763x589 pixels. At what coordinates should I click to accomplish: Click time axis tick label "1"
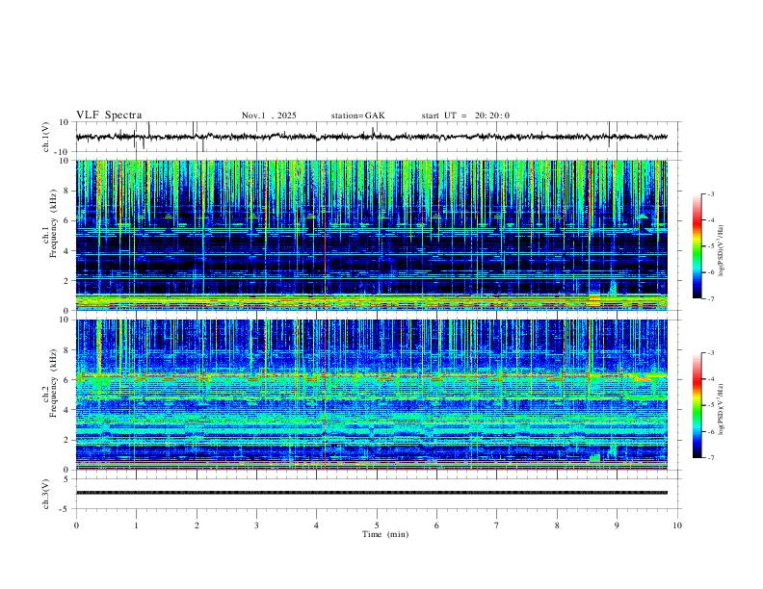click(136, 525)
